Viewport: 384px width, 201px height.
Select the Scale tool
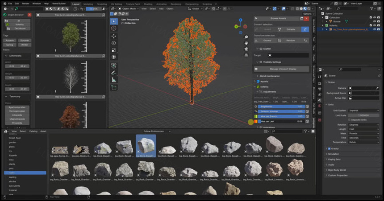113,50
